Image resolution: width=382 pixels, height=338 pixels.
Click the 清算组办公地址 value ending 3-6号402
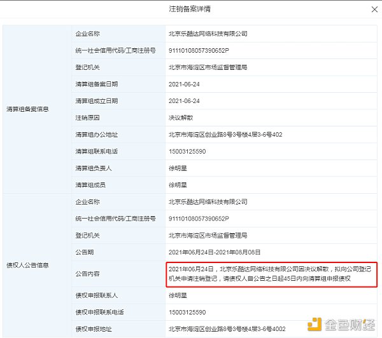coord(225,135)
